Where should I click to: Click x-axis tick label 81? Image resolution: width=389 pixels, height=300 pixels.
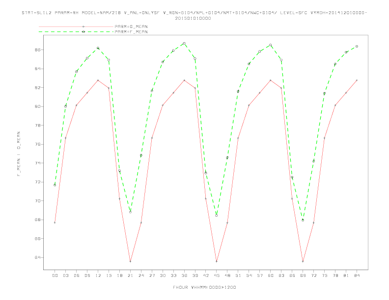[x=346, y=275]
